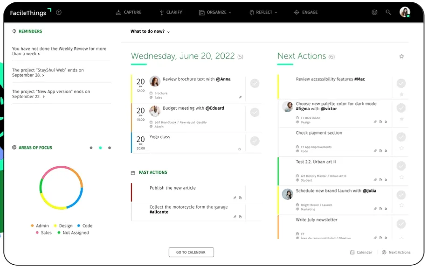
Task: Open the user profile avatar
Action: pyautogui.click(x=405, y=12)
